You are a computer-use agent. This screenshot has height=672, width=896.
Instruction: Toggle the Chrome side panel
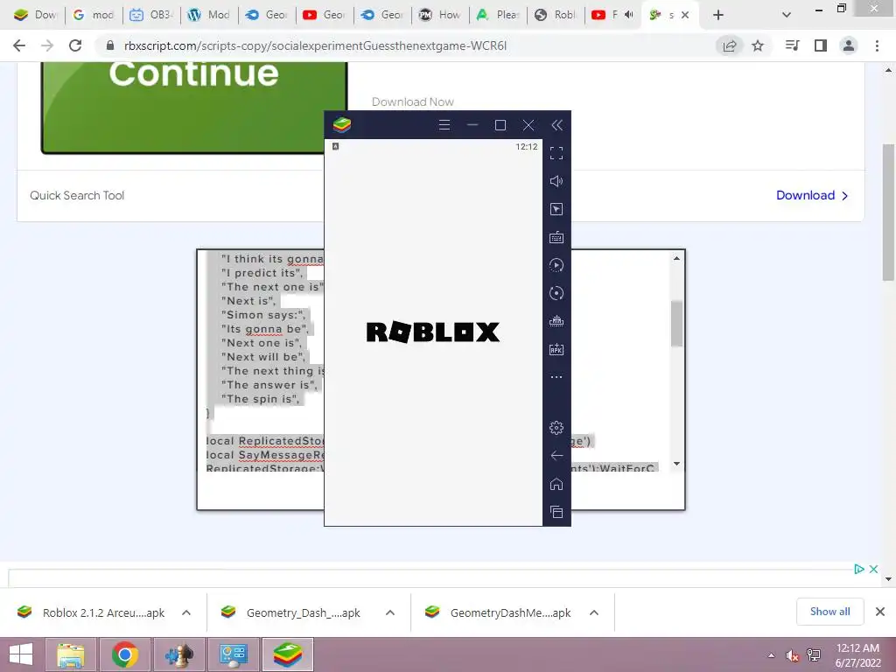[x=821, y=45]
